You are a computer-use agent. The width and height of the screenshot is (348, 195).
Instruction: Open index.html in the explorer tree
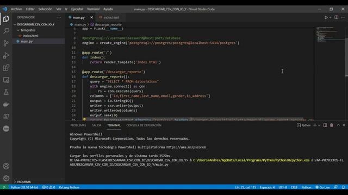click(30, 36)
